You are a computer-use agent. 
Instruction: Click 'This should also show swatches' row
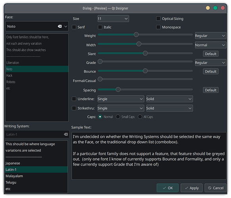37,50
